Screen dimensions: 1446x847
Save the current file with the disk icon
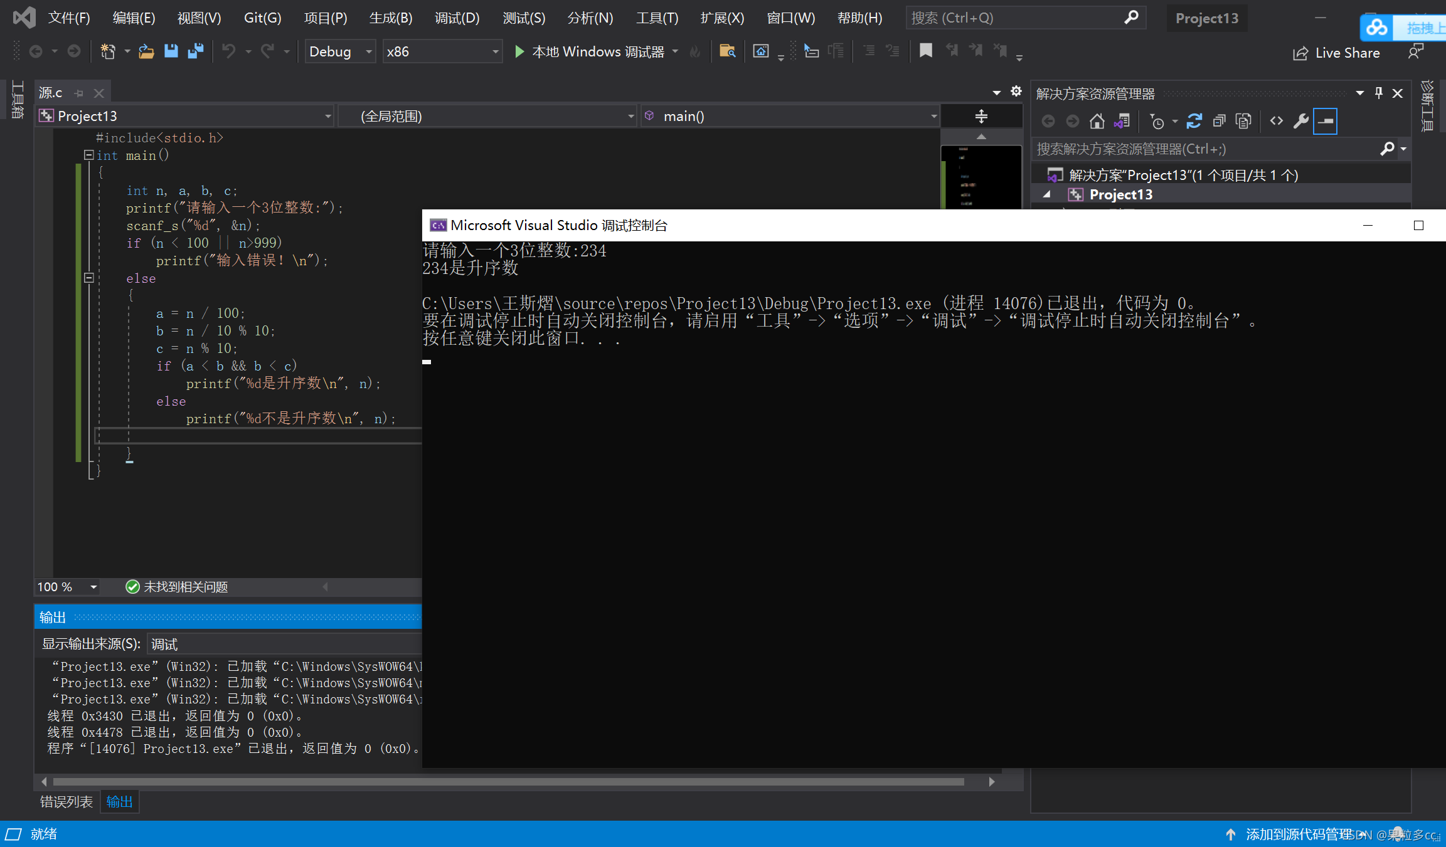[171, 51]
